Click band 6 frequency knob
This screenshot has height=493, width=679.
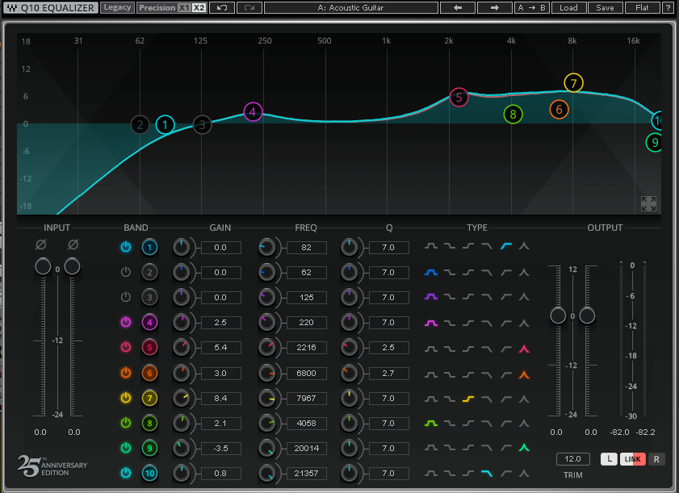[266, 373]
